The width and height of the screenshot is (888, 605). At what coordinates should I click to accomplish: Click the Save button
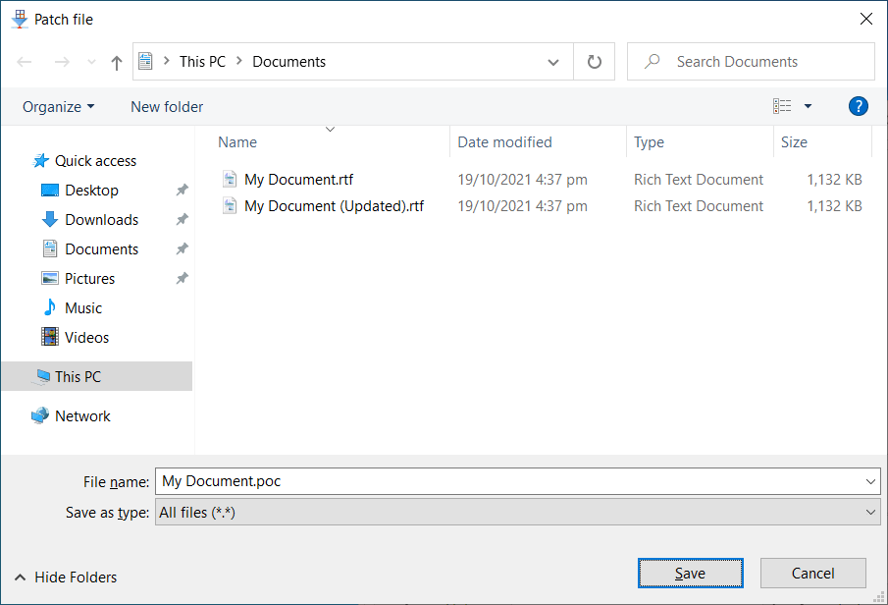click(x=691, y=574)
